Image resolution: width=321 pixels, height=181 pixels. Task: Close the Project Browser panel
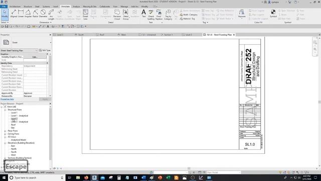click(x=50, y=104)
